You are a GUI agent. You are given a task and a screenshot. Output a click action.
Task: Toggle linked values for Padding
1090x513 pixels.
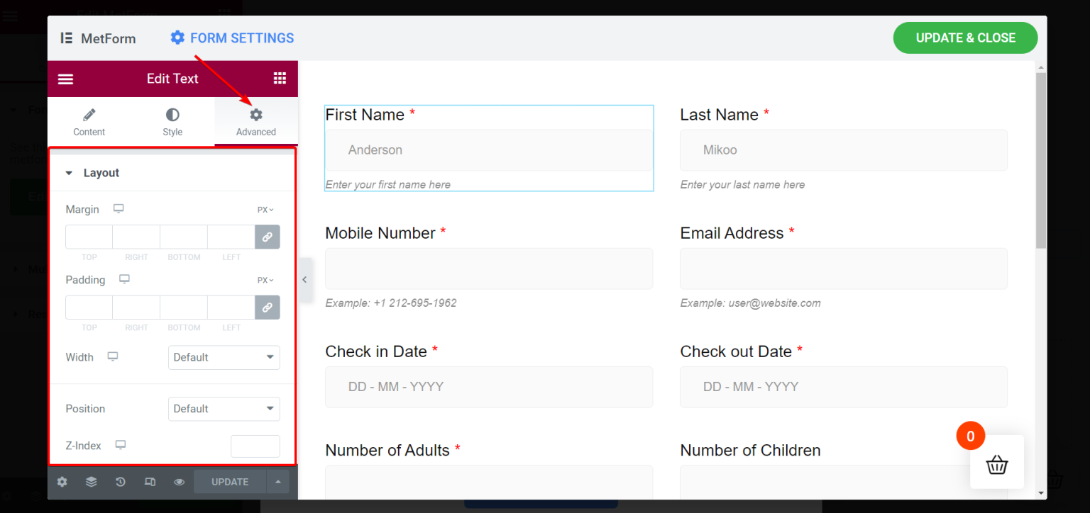point(268,307)
